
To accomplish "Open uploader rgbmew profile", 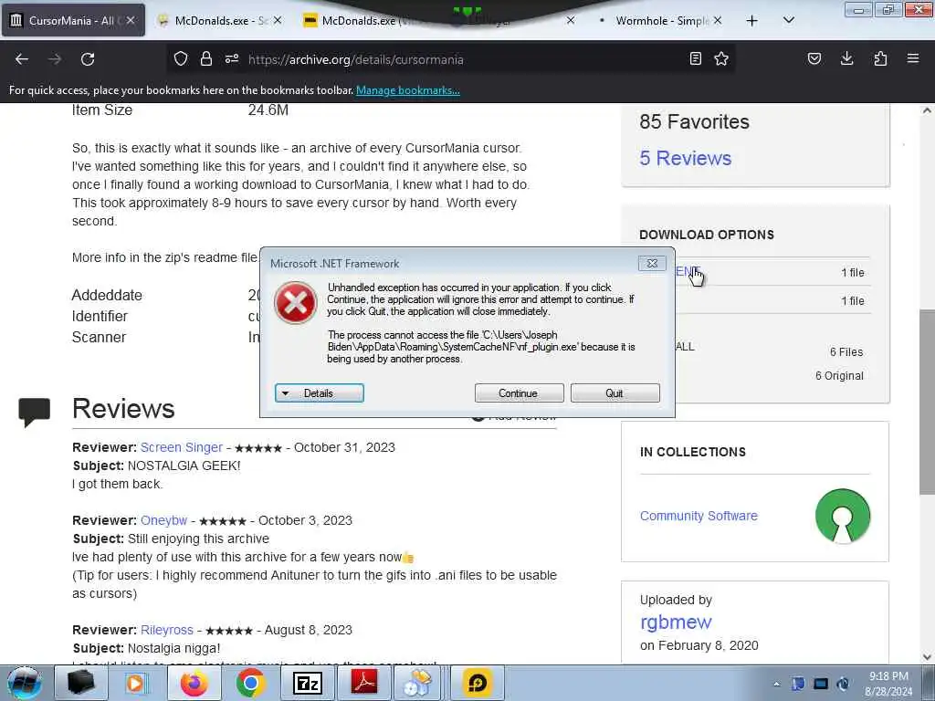I will [x=676, y=622].
